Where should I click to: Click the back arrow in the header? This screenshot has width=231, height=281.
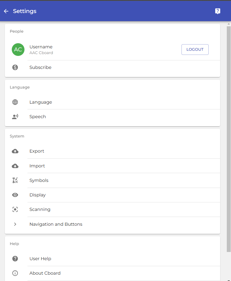pos(6,11)
